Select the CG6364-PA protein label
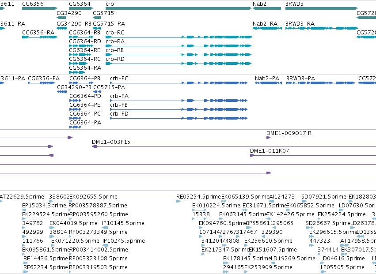 85,123
